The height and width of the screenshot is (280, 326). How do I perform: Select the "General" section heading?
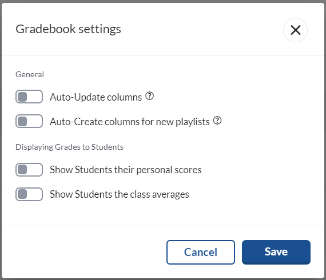[30, 74]
